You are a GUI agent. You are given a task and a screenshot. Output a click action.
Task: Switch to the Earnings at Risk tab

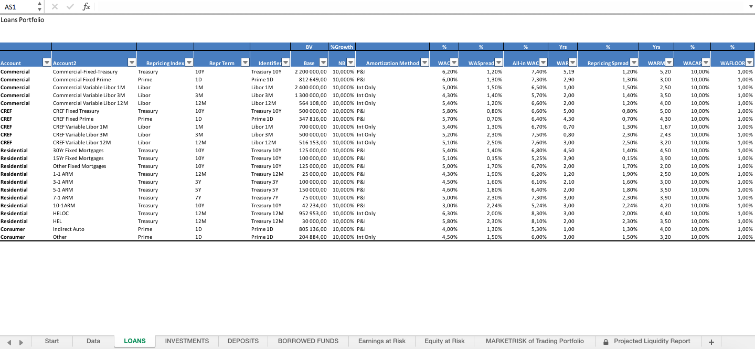[x=381, y=341]
